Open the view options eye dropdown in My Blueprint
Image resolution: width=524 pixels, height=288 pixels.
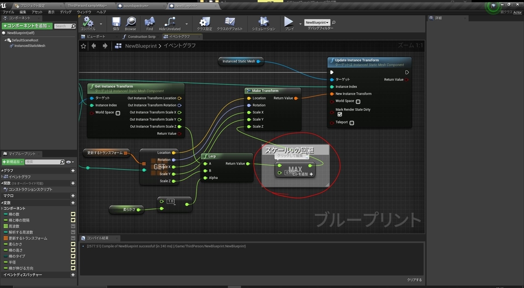tap(70, 162)
